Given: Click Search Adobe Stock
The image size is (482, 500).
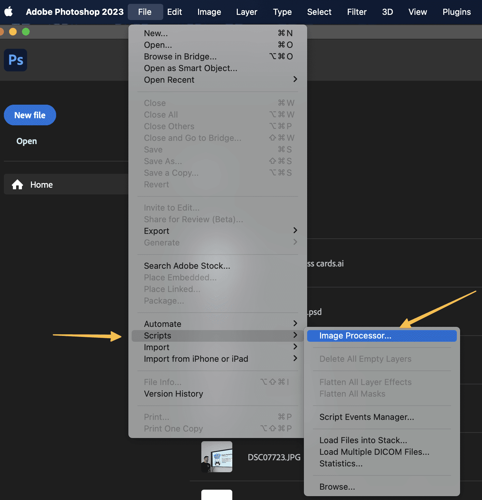Looking at the screenshot, I should click(187, 266).
